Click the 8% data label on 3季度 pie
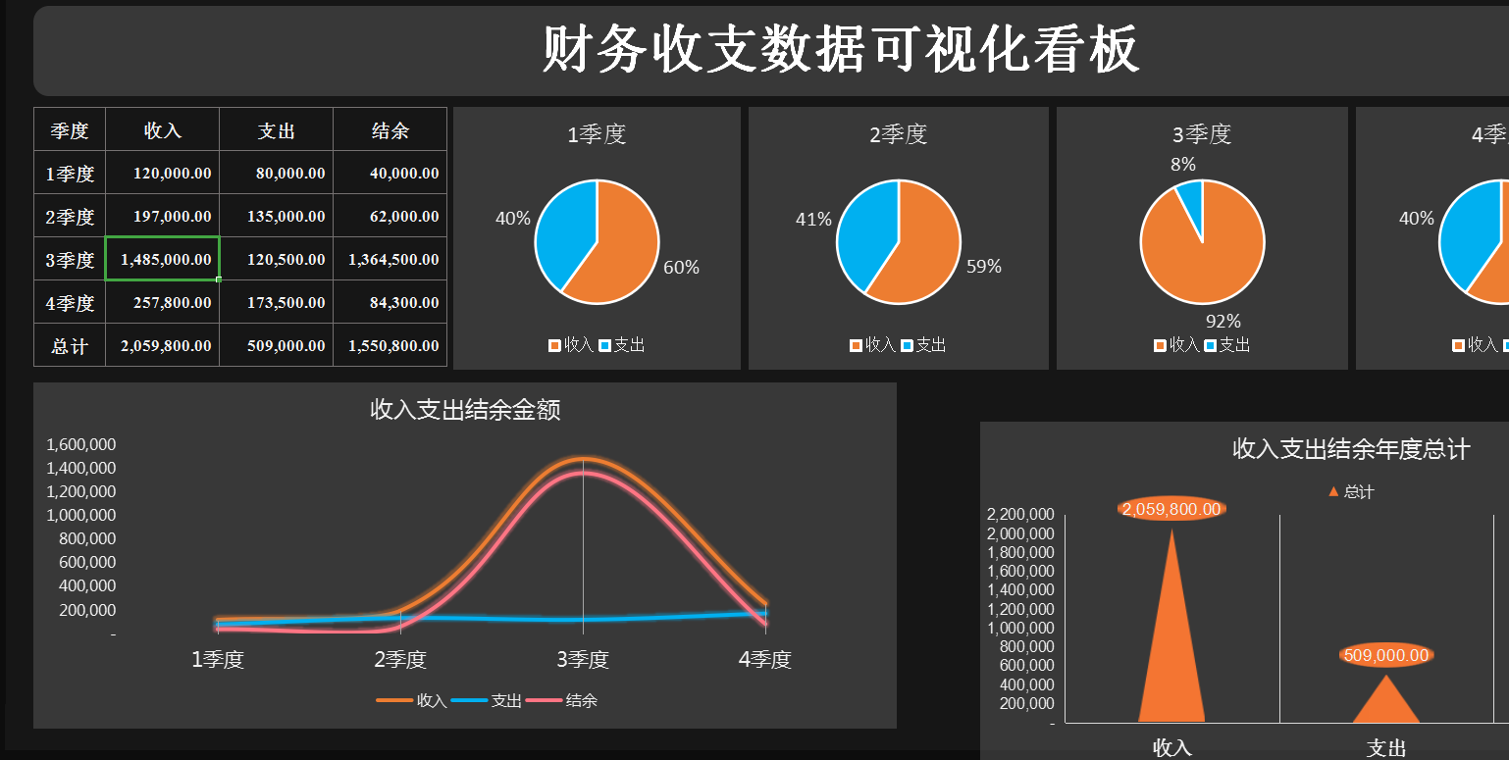This screenshot has width=1509, height=760. (x=1183, y=165)
